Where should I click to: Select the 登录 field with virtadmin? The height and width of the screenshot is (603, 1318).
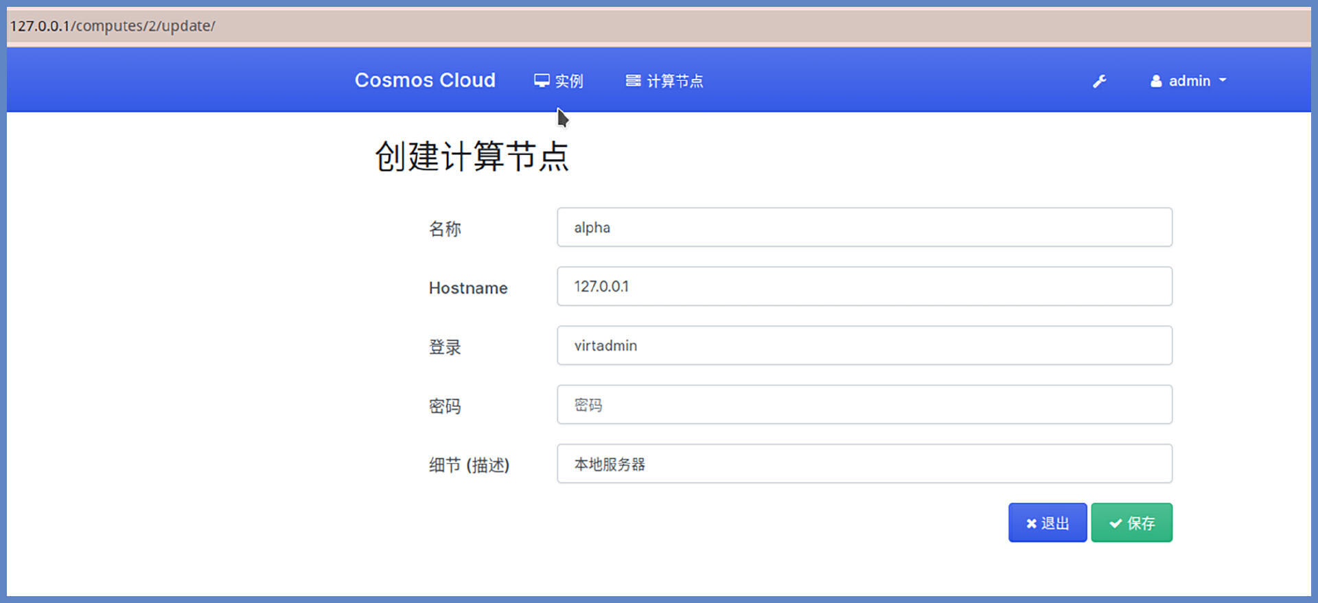[864, 345]
